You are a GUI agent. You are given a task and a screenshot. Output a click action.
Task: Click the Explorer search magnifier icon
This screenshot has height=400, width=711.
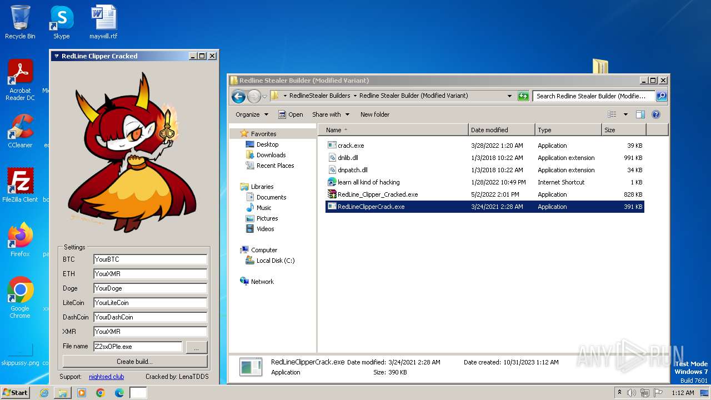[661, 96]
